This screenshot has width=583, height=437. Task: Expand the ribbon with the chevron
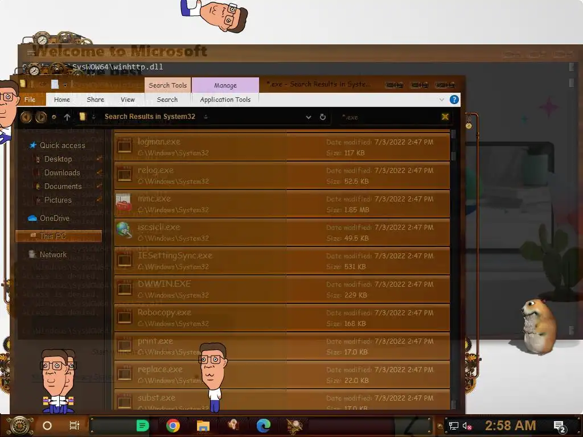click(x=441, y=100)
